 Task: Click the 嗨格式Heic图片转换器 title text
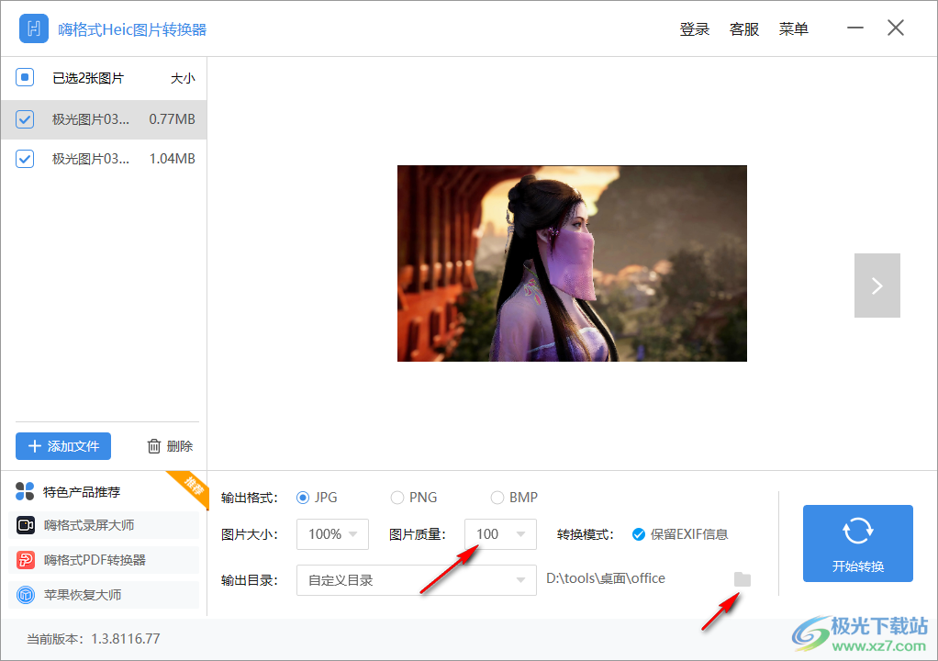(132, 29)
